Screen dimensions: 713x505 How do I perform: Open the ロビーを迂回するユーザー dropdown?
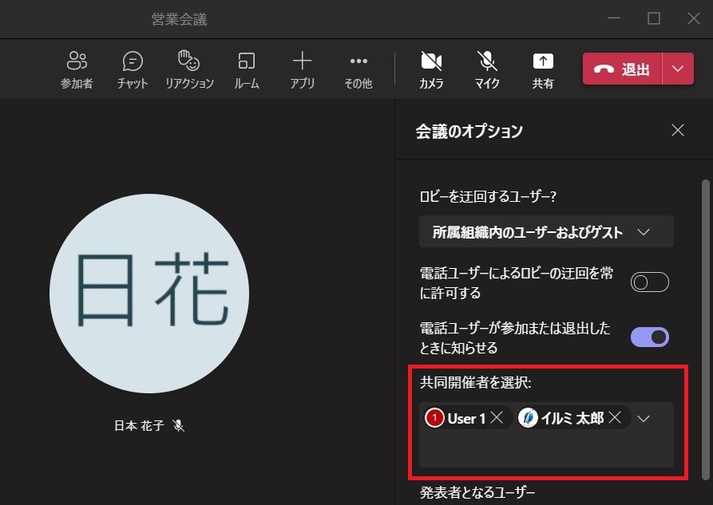pos(546,232)
